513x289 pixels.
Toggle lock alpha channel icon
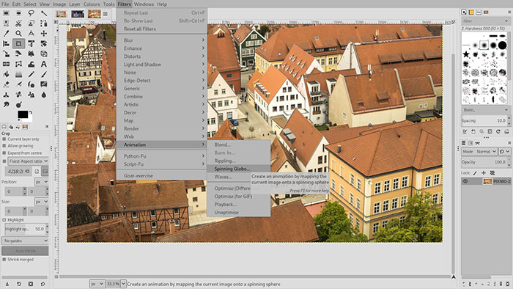492,173
